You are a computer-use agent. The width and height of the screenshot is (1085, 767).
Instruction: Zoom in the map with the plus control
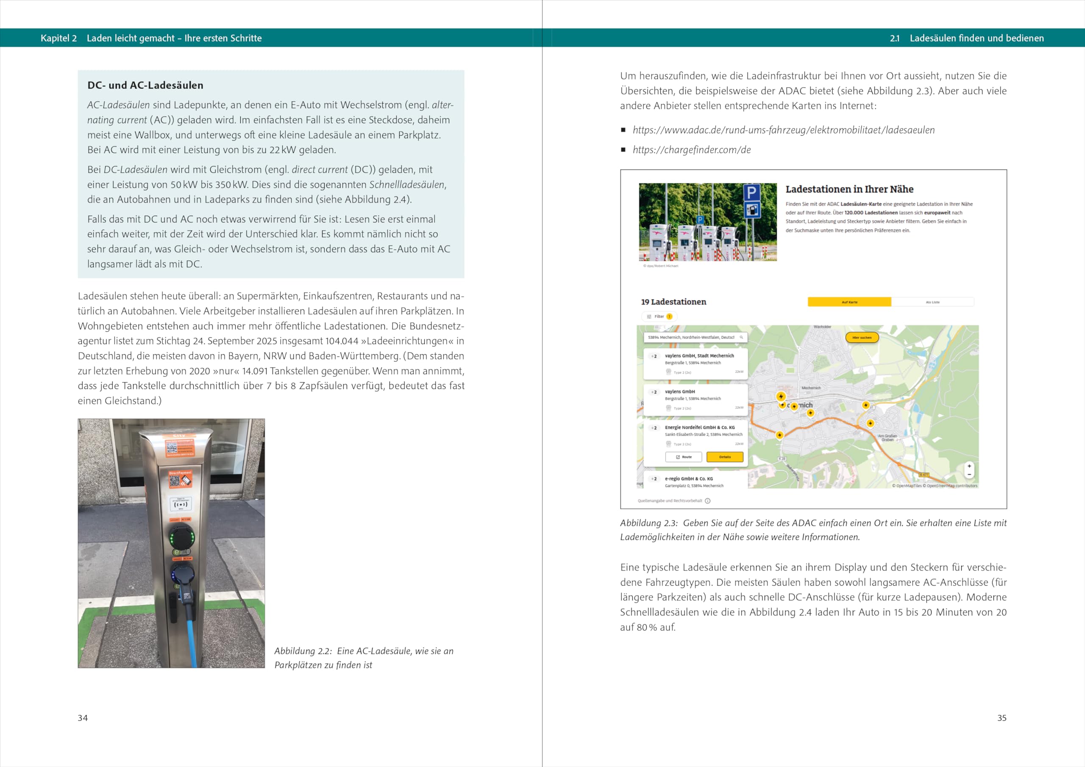[x=969, y=466]
